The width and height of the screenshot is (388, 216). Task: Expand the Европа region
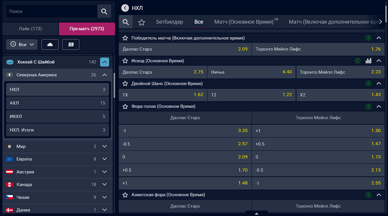click(x=105, y=159)
